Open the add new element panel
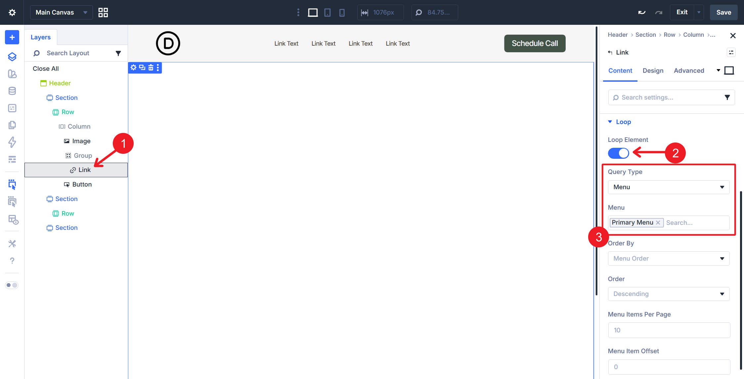744x379 pixels. tap(12, 37)
